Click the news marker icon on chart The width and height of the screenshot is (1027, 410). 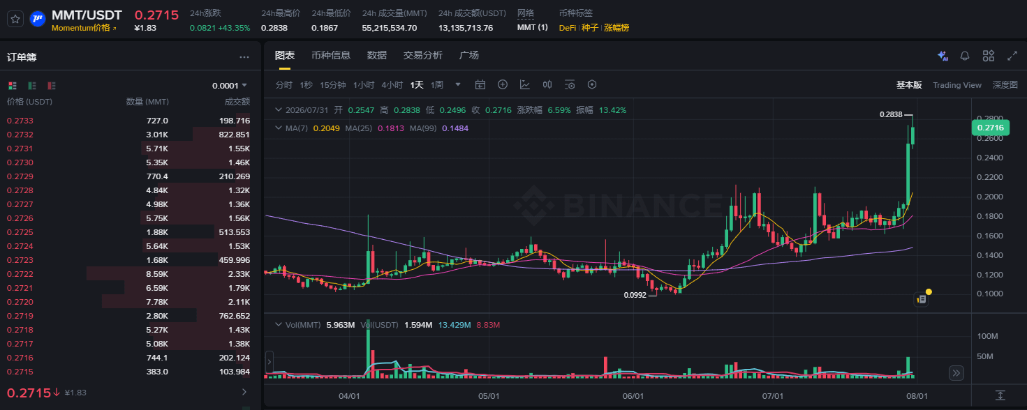(x=922, y=299)
